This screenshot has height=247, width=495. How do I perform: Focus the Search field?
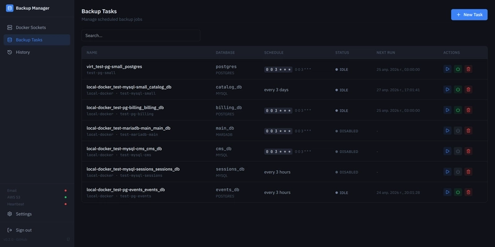click(x=141, y=36)
